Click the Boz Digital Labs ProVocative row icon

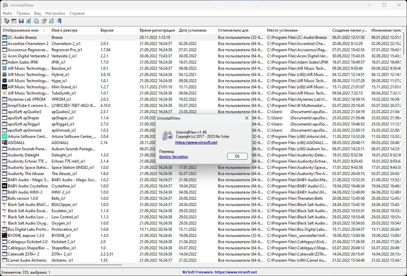pos(5,229)
